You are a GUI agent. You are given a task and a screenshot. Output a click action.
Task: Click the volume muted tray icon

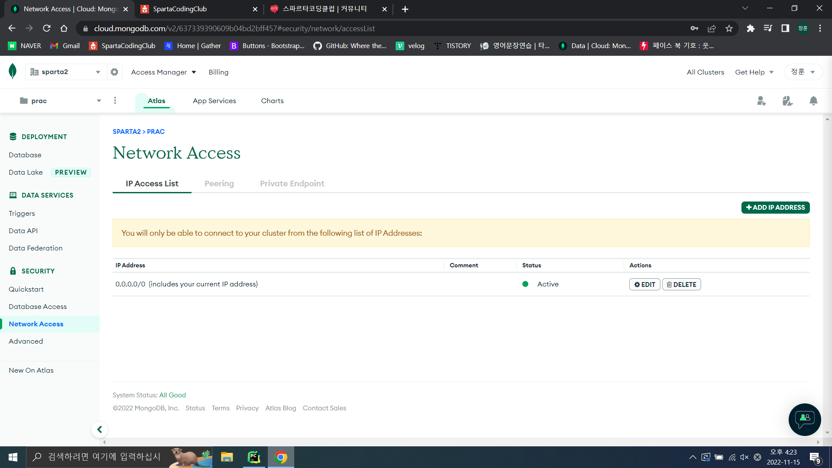744,457
